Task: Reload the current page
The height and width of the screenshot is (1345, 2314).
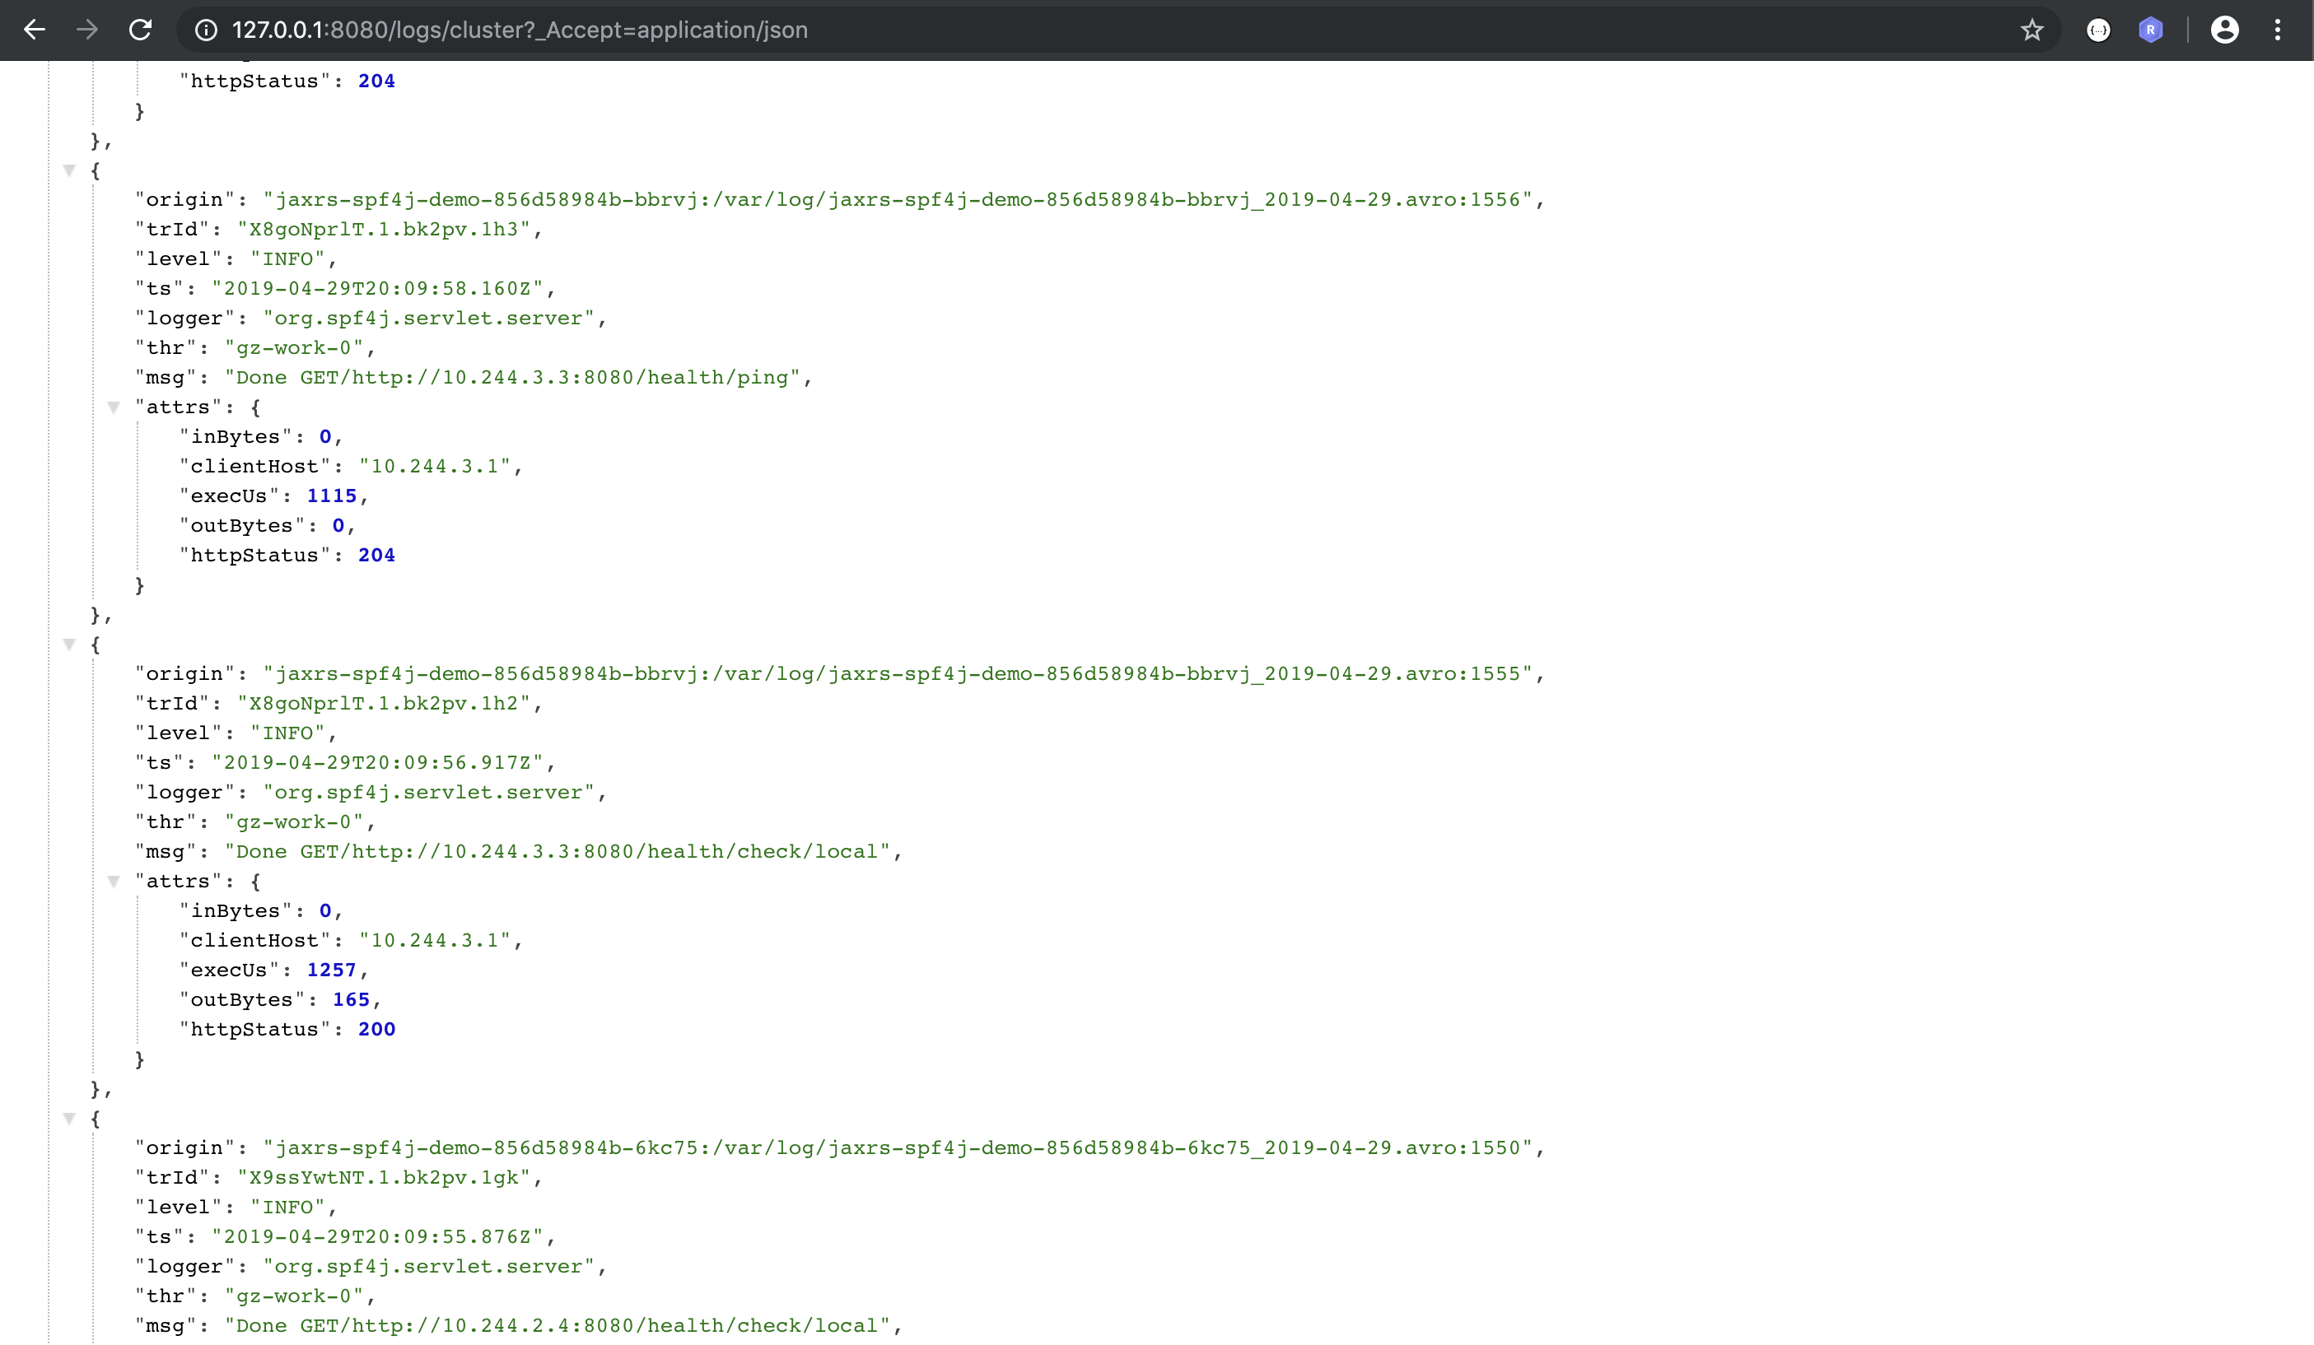Action: pos(141,30)
